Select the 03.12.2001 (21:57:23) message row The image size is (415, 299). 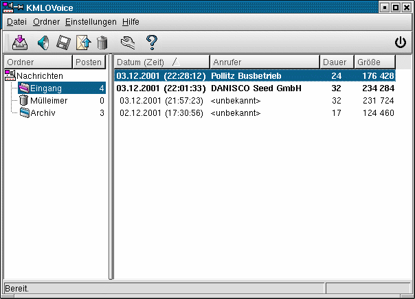click(x=255, y=101)
